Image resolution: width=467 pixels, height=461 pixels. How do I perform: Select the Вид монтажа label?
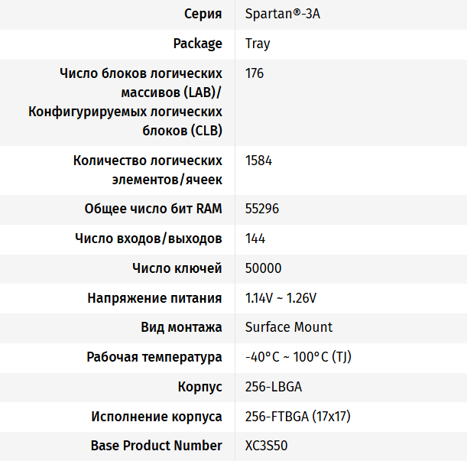point(181,327)
